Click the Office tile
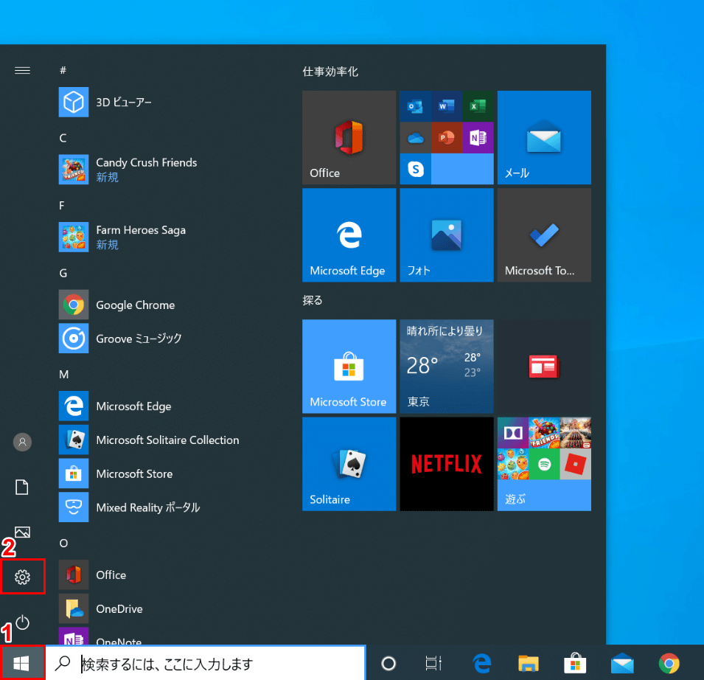This screenshot has height=680, width=704. [x=349, y=137]
